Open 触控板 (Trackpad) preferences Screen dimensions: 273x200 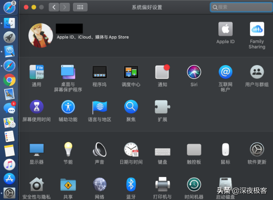pos(194,150)
